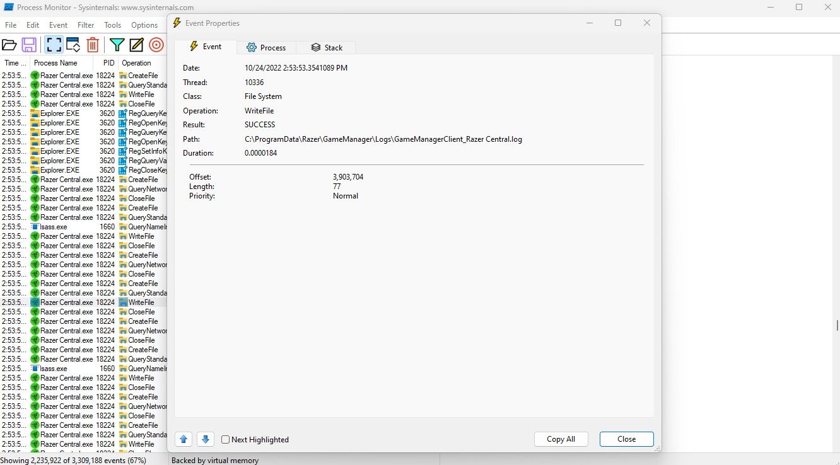This screenshot has height=465, width=840.
Task: Open the Filter dialog via funnel icon
Action: (117, 44)
